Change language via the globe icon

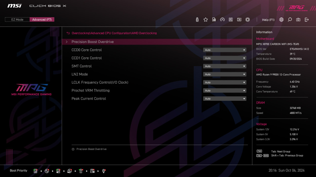[281, 19]
